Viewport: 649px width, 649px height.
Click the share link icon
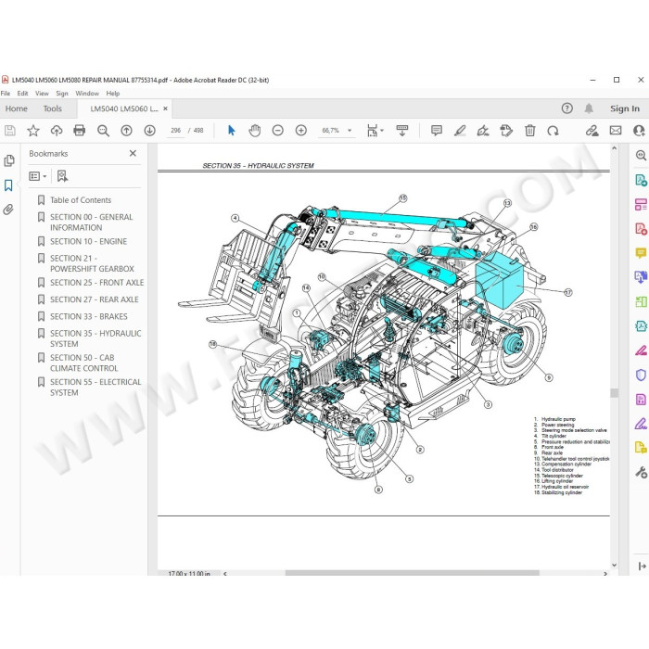(592, 131)
